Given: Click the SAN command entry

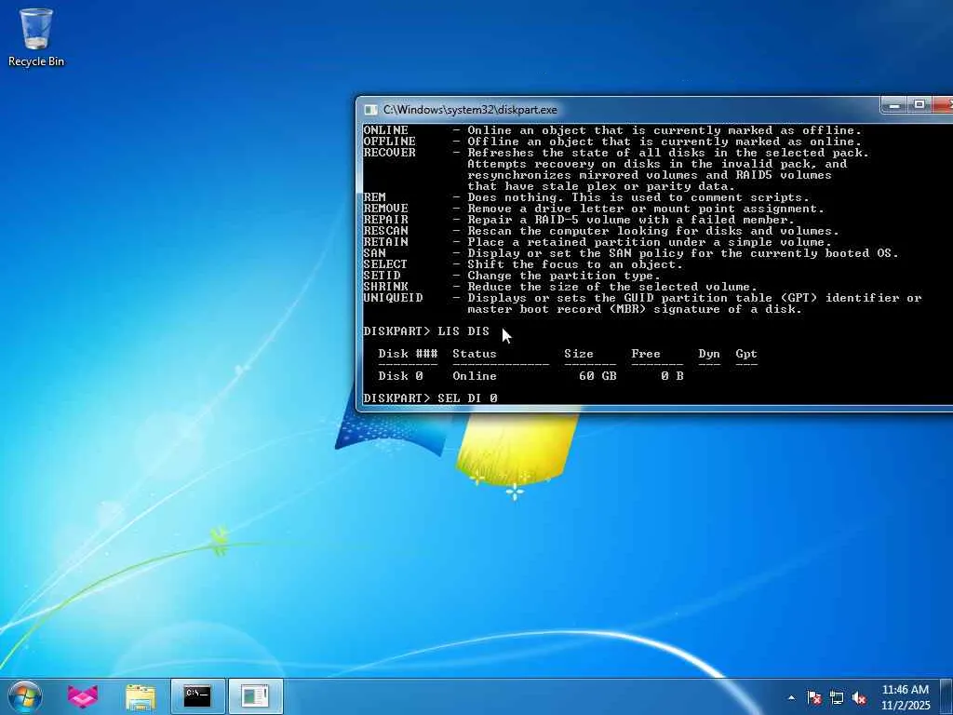Looking at the screenshot, I should pos(374,253).
